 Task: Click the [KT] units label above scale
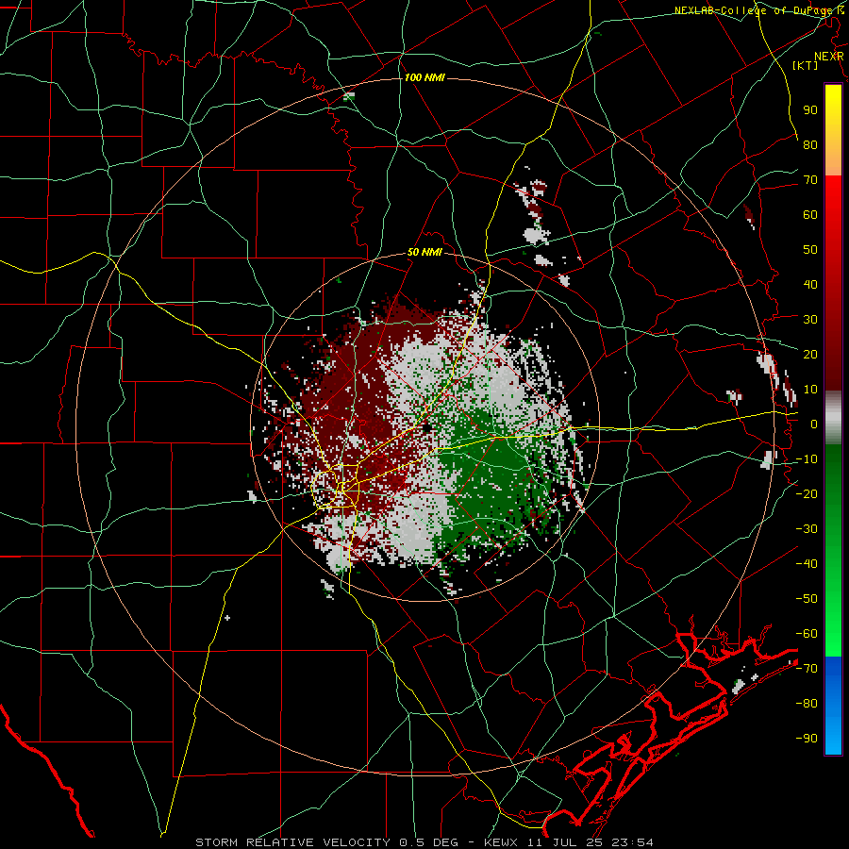806,65
